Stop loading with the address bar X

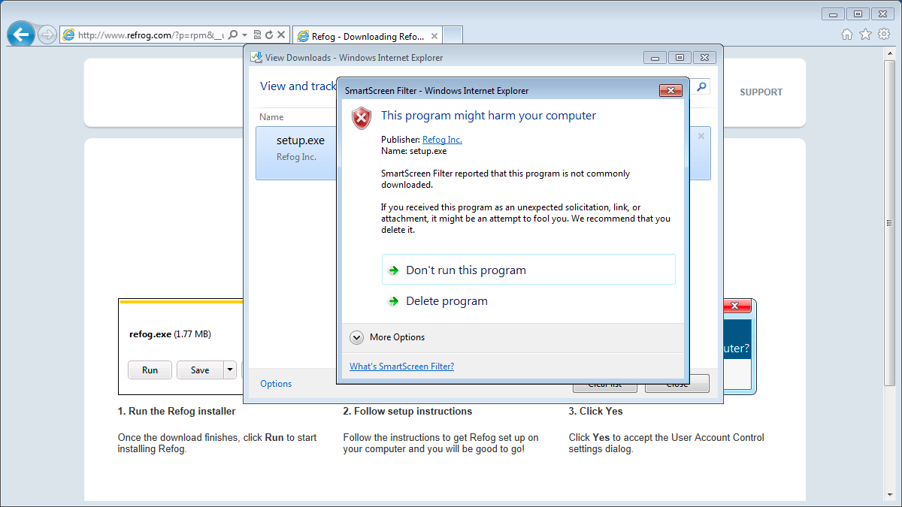click(x=281, y=35)
